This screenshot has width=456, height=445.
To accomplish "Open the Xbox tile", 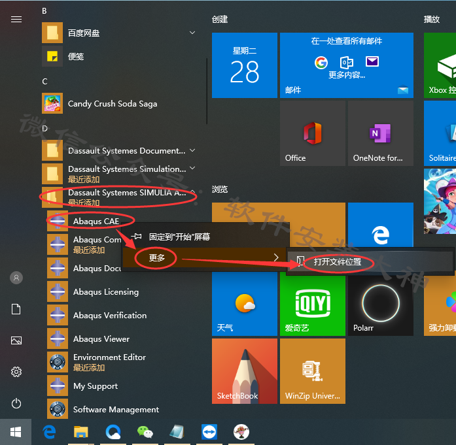I will pyautogui.click(x=440, y=65).
